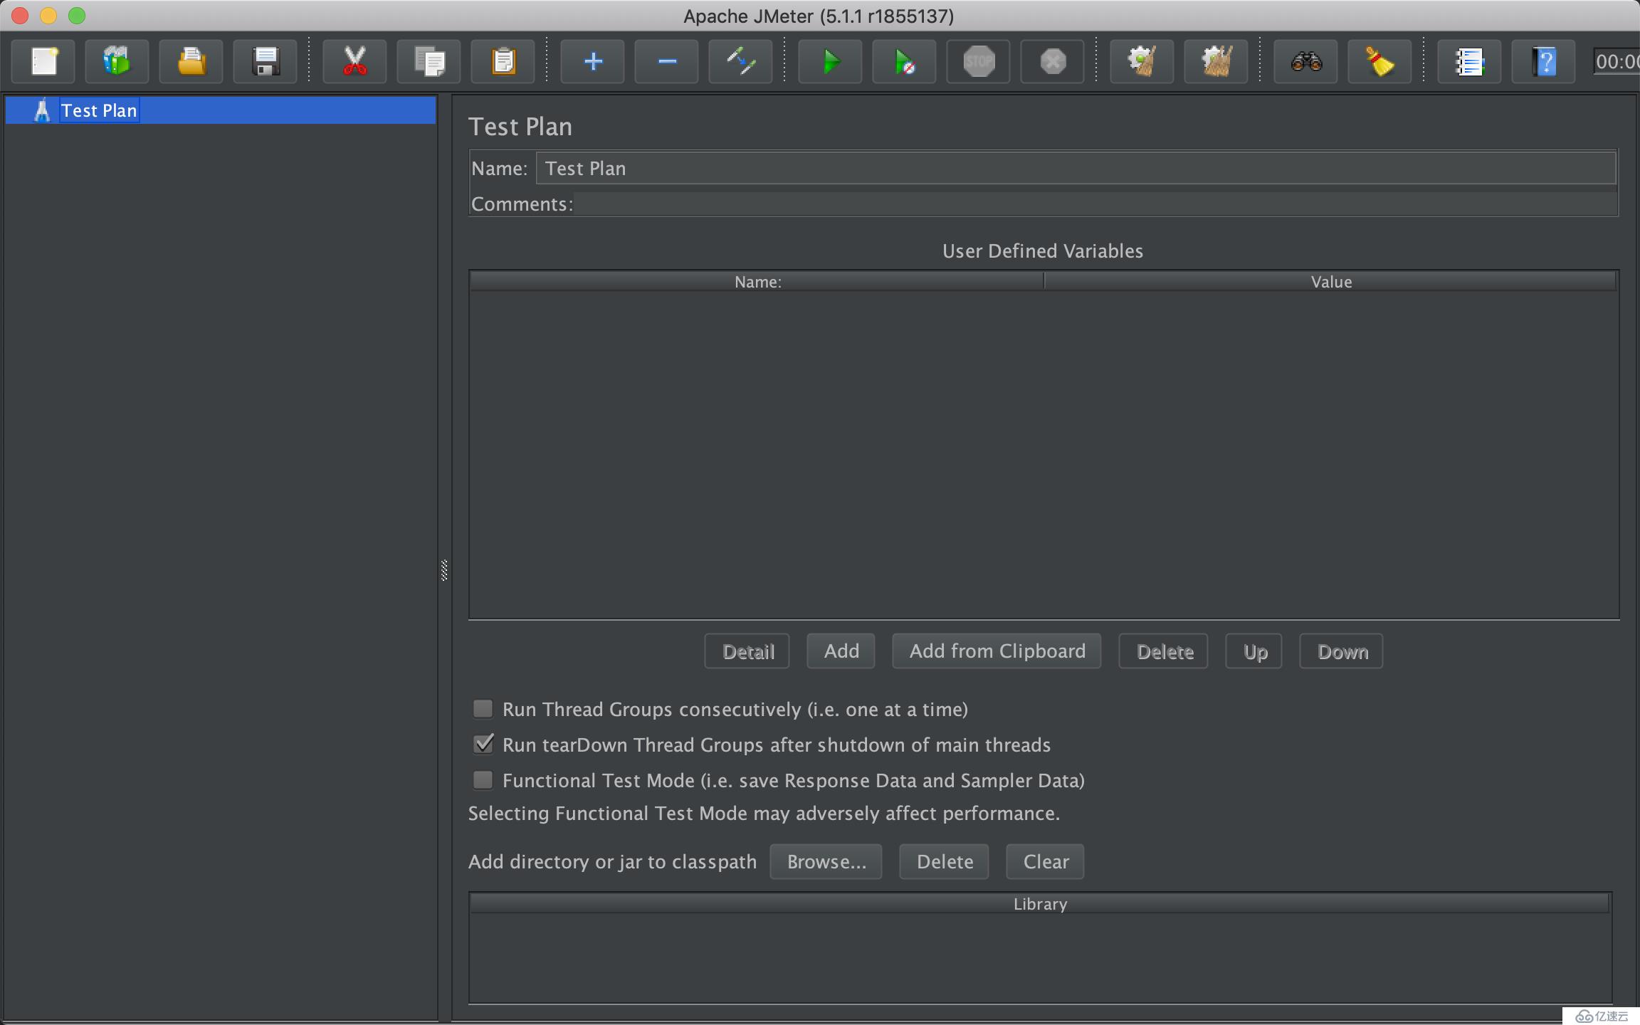The image size is (1640, 1025).
Task: Click the Detail button
Action: point(747,651)
